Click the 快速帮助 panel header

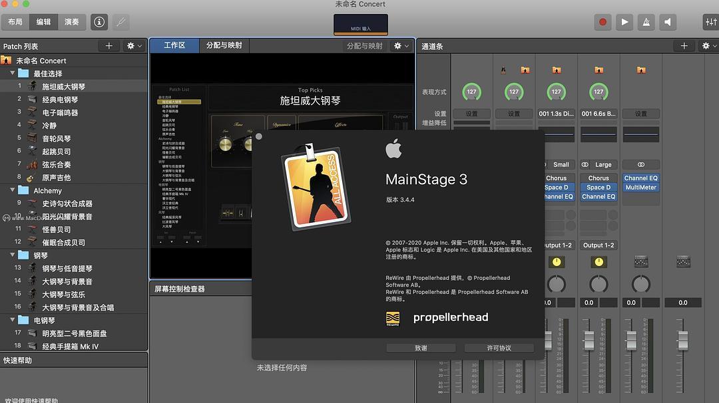(74, 360)
